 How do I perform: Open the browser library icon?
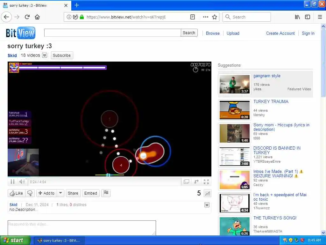pos(297,17)
